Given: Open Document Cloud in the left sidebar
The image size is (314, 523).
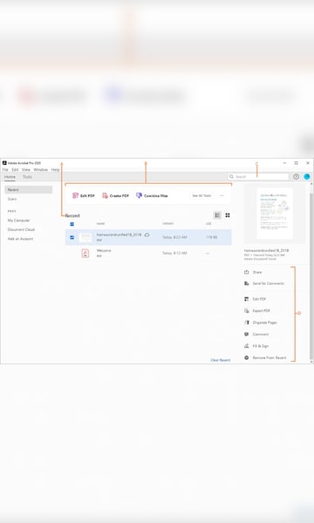Looking at the screenshot, I should coord(21,229).
